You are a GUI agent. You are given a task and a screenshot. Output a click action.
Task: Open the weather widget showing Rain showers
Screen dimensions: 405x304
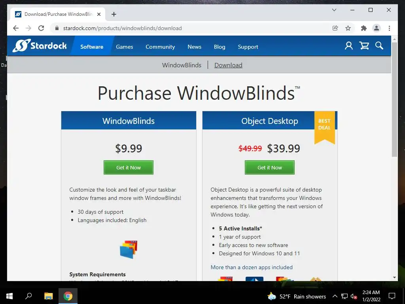coord(297,296)
